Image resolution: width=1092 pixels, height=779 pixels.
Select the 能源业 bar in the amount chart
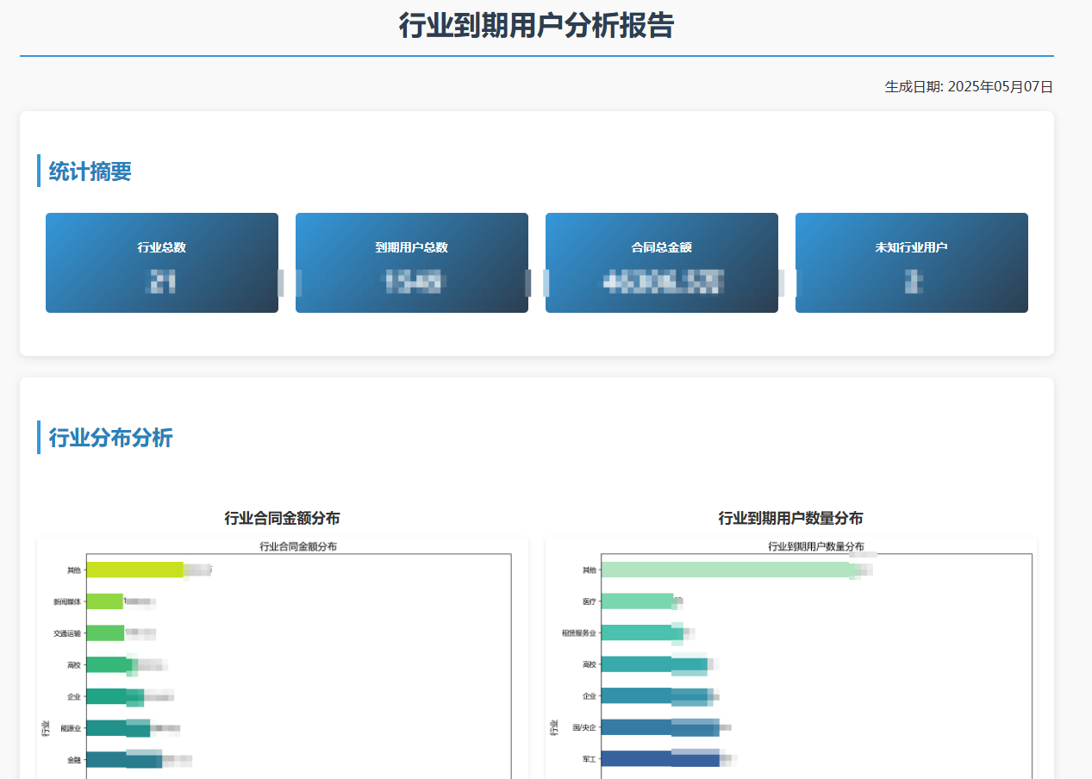118,728
